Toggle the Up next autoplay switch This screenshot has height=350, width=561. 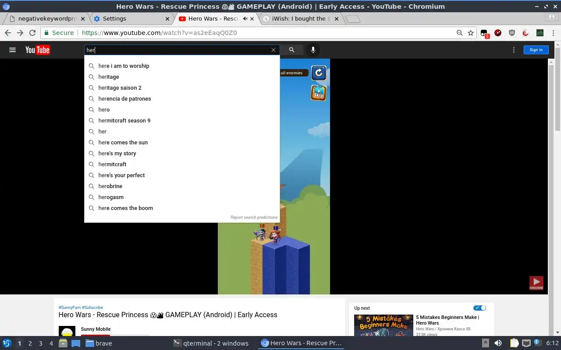tap(480, 308)
